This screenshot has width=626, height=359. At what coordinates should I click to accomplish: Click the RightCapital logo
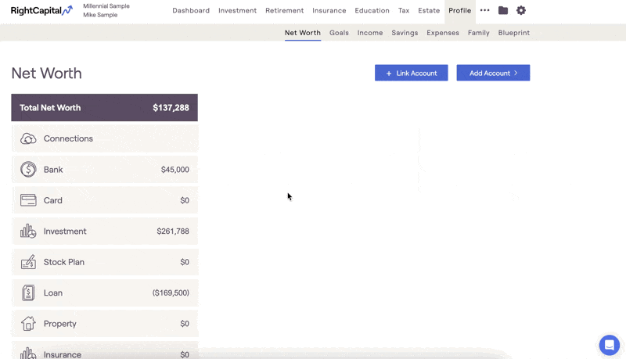41,10
